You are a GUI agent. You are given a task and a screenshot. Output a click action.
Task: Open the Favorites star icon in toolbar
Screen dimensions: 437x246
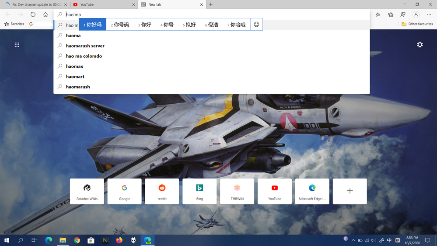pyautogui.click(x=378, y=14)
